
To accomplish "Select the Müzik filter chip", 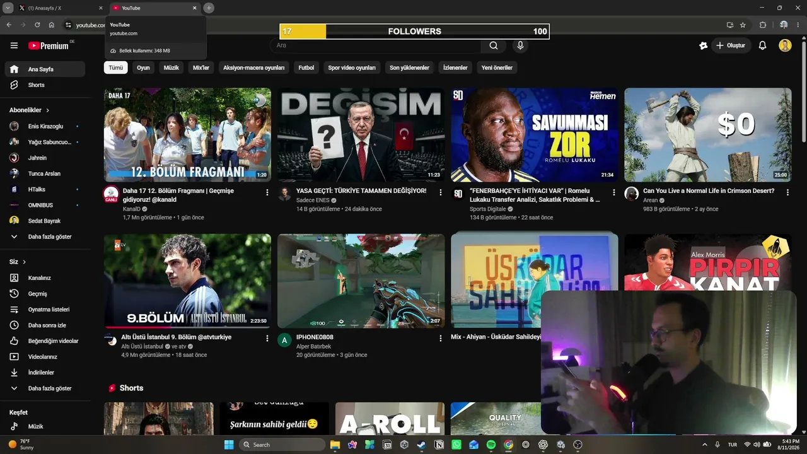I will 171,67.
